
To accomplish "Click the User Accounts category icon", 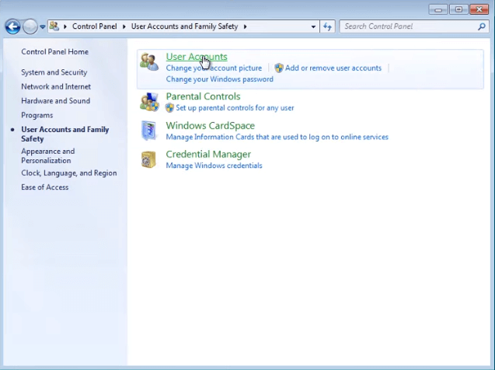I will pos(149,61).
